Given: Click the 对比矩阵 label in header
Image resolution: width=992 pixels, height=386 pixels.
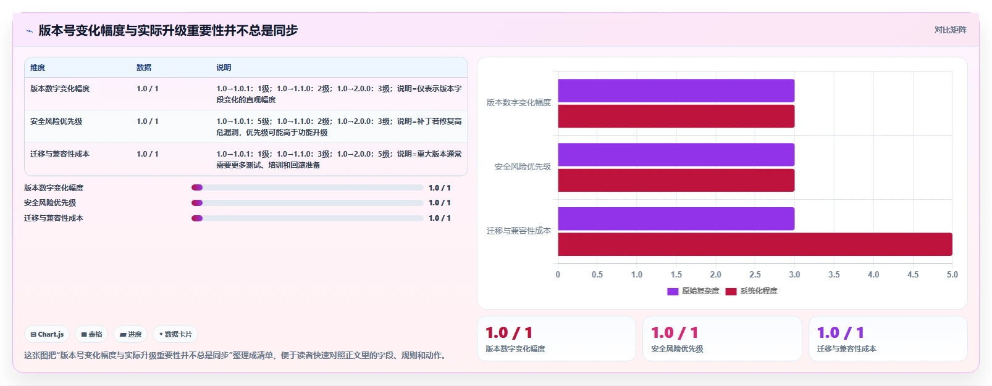Looking at the screenshot, I should [x=950, y=30].
